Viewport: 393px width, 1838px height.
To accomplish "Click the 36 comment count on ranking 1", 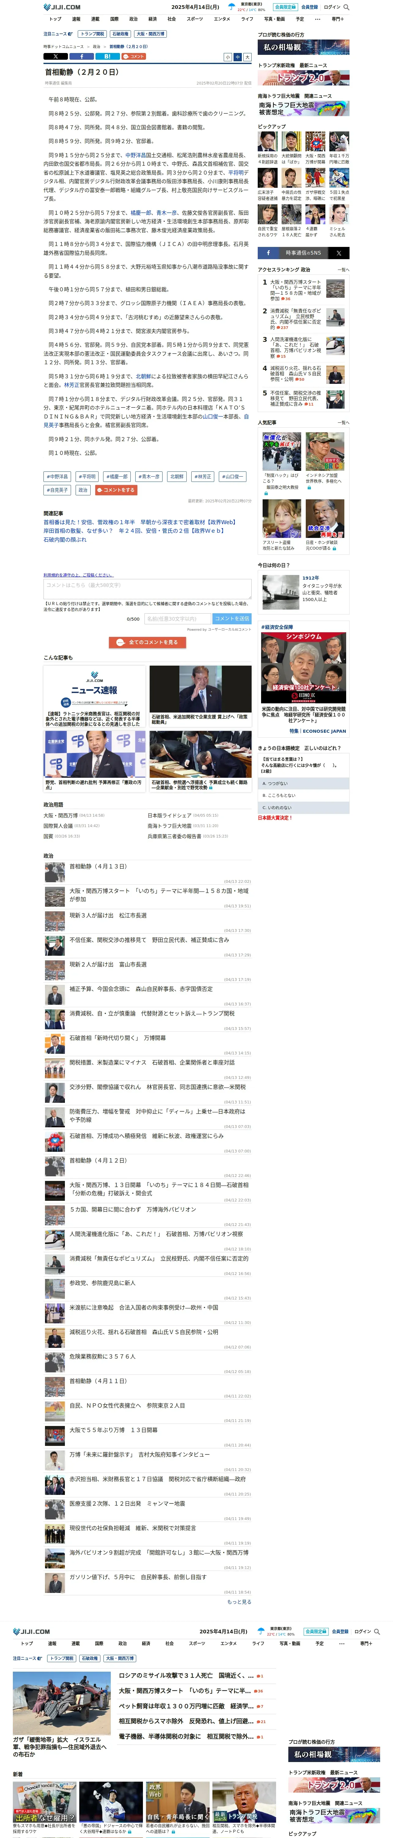I will pos(286,299).
